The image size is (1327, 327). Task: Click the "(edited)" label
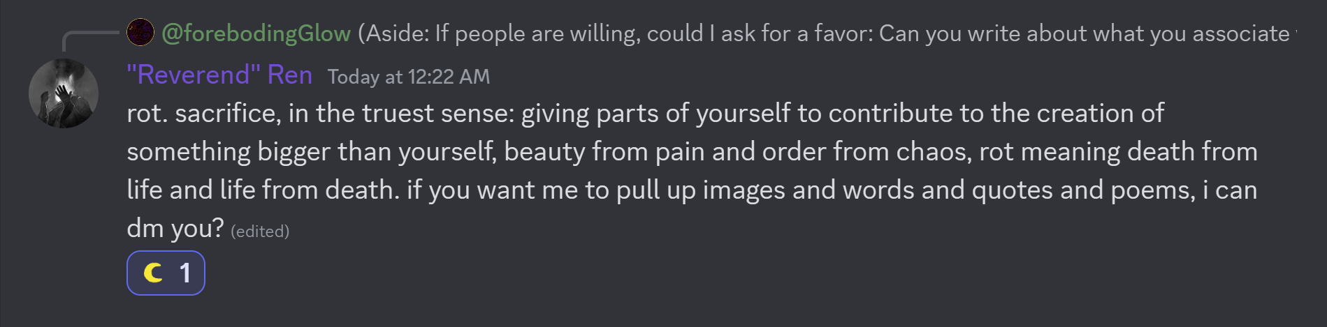260,231
